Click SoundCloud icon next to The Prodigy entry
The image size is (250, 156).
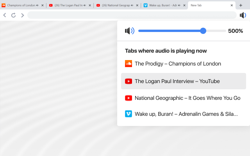tap(129, 64)
